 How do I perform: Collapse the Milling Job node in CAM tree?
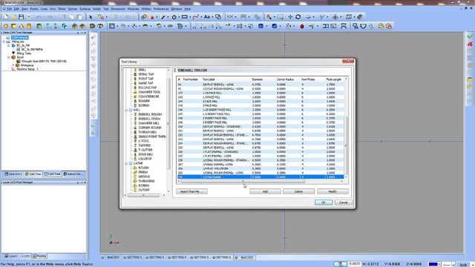tap(4, 42)
